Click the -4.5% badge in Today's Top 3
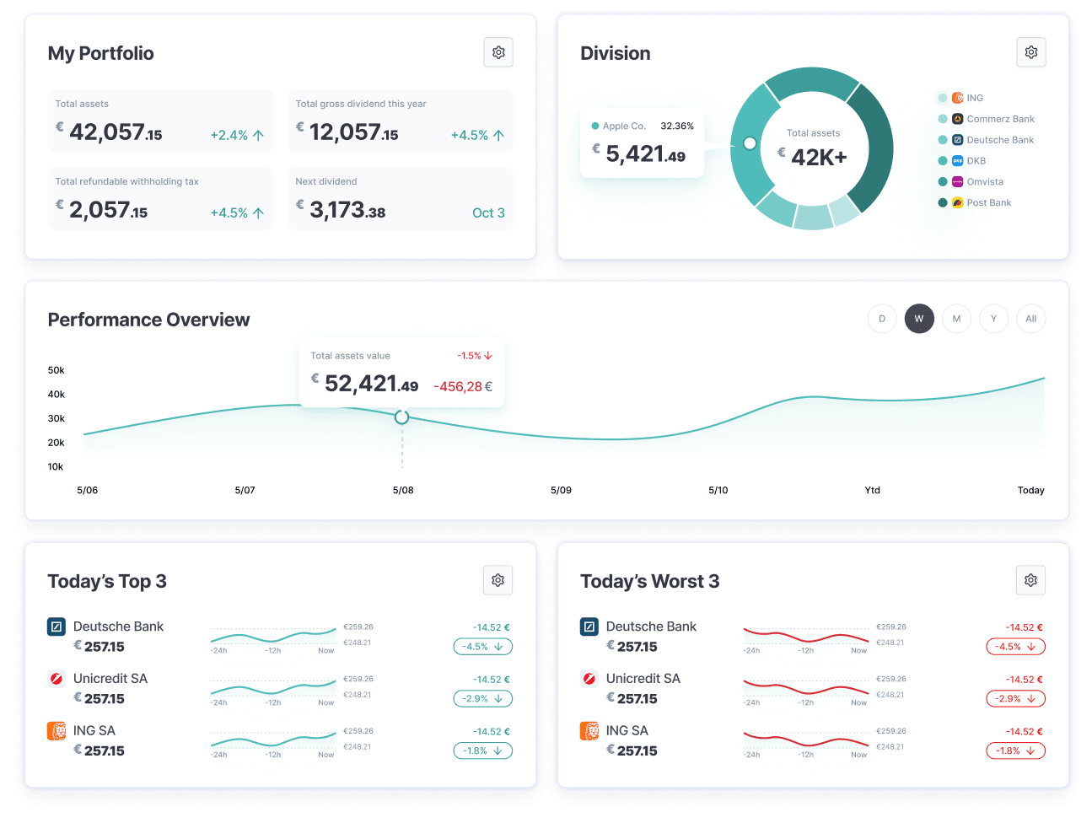 tap(482, 647)
